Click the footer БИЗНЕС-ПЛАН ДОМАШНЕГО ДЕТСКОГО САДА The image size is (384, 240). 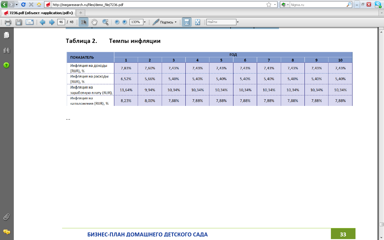[147, 234]
